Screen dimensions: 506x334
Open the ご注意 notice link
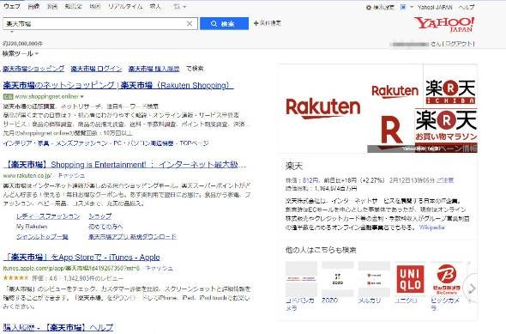pyautogui.click(x=445, y=180)
